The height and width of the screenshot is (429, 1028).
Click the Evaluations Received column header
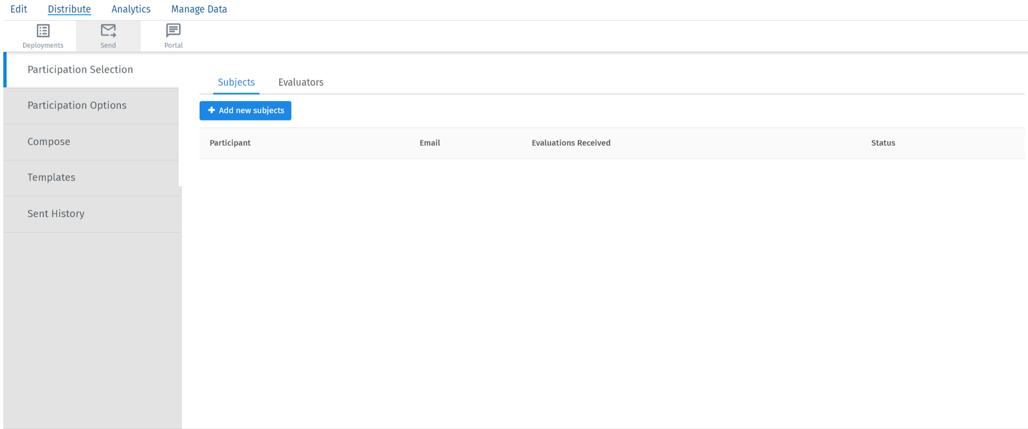(571, 143)
